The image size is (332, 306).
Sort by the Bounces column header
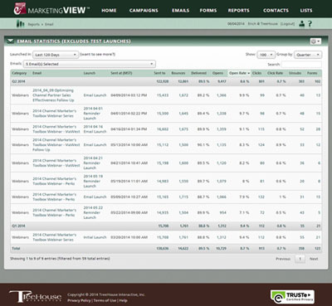[178, 73]
